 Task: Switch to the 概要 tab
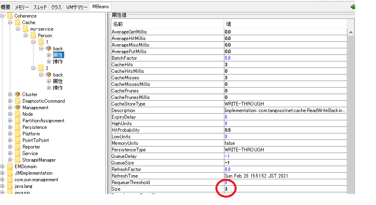click(6, 7)
